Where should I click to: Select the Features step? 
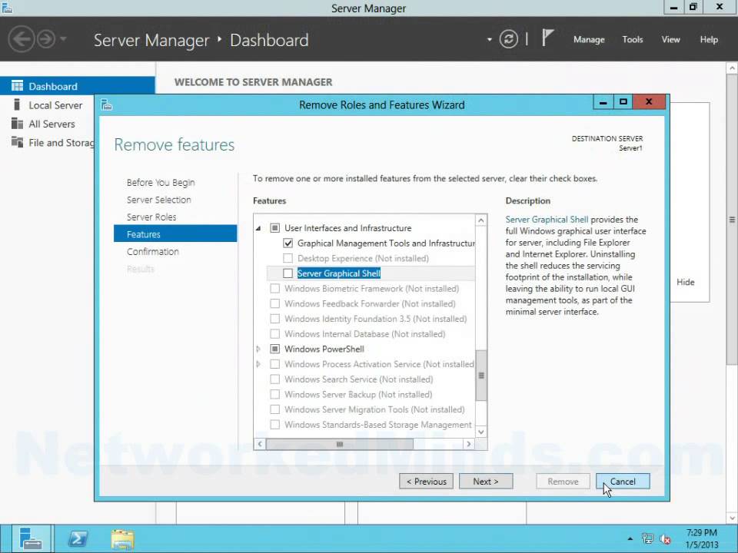[175, 234]
